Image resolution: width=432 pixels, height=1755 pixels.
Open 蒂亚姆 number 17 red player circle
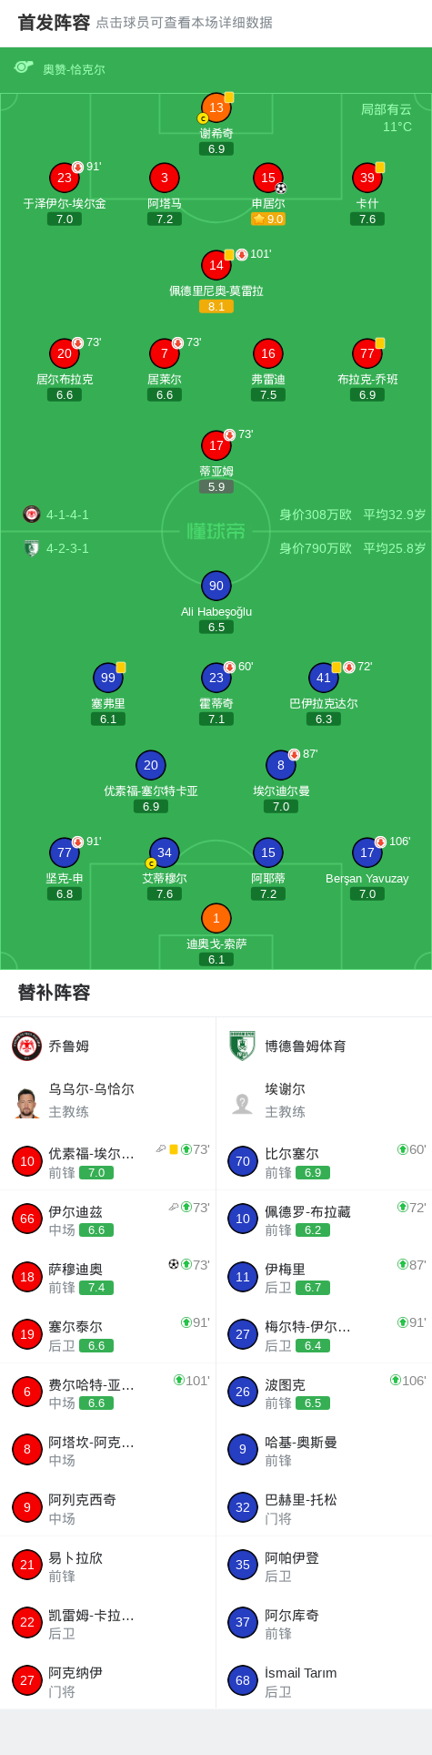[x=216, y=445]
